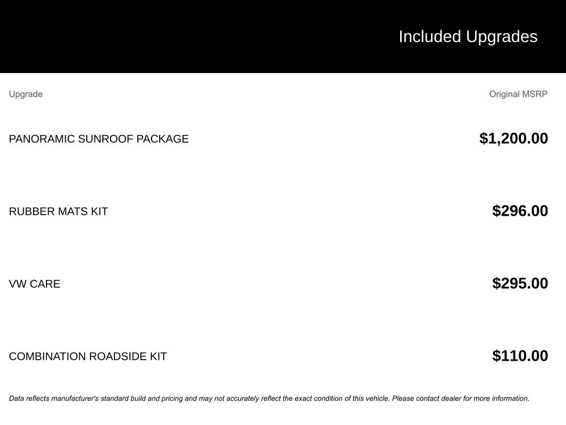Click the $1,200.00 price
Viewport: 566px width, 425px height.
click(x=513, y=138)
